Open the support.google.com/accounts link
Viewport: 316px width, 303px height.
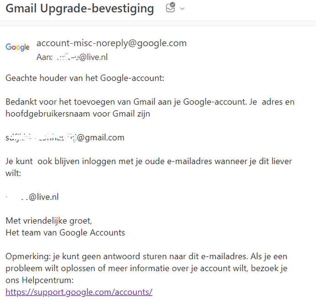[79, 292]
